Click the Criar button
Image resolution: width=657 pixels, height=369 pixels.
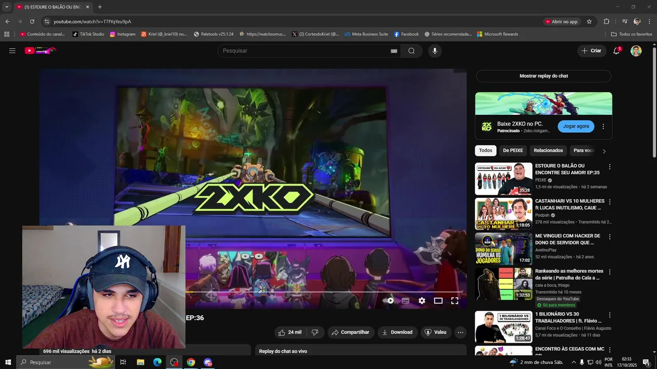coord(591,51)
